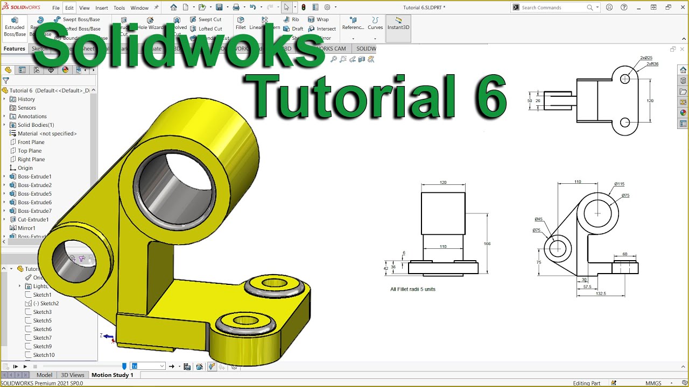Screen dimensions: 689x387
Task: Open the Window menu
Action: coord(139,8)
